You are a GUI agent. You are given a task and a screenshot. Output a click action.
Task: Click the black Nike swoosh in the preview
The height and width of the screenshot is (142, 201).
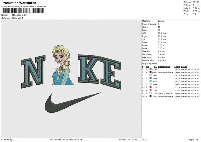coord(73,103)
